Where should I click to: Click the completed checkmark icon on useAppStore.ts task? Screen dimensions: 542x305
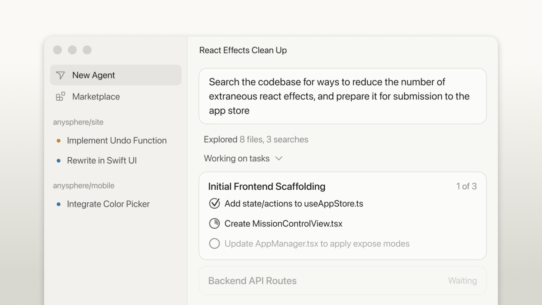click(x=214, y=203)
